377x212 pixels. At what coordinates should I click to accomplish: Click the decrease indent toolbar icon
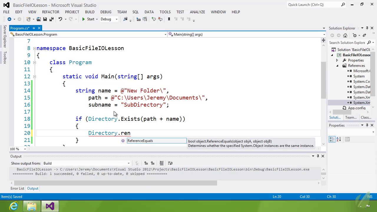click(x=138, y=19)
